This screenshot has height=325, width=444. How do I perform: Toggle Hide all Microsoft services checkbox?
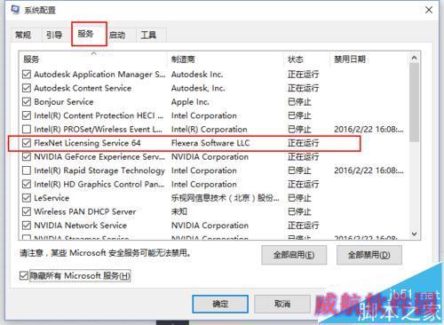24,275
